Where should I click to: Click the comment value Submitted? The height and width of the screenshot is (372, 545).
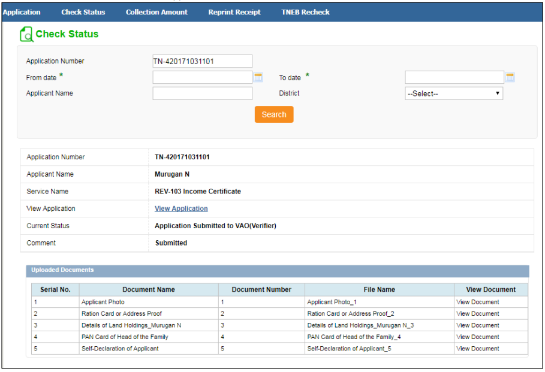click(x=171, y=243)
